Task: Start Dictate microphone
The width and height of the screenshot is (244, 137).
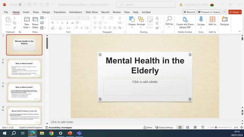Action: tap(201, 20)
